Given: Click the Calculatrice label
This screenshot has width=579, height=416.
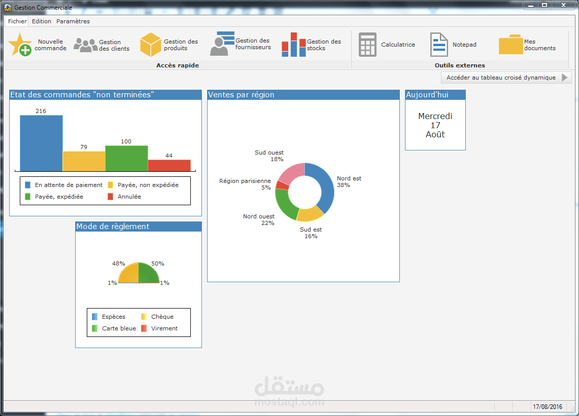Looking at the screenshot, I should pyautogui.click(x=398, y=45).
